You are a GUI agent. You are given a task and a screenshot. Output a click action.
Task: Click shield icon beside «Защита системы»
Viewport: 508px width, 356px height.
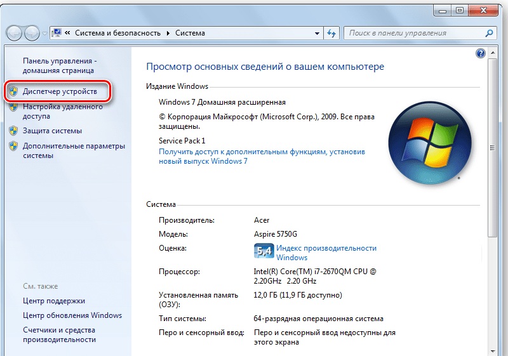(13, 131)
